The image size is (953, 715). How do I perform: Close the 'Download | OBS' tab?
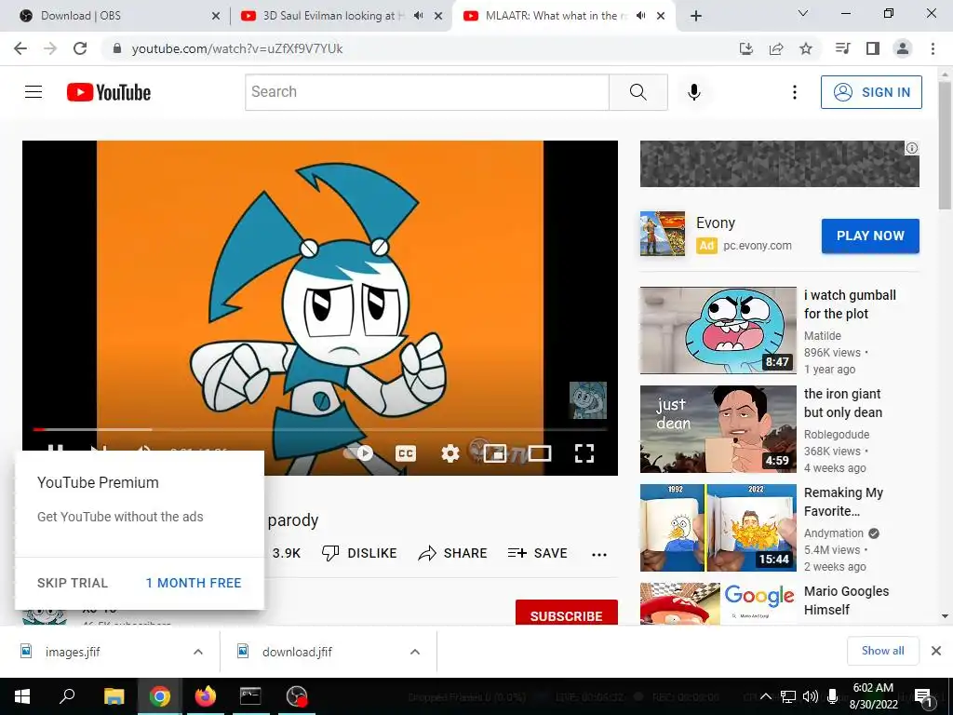[215, 16]
